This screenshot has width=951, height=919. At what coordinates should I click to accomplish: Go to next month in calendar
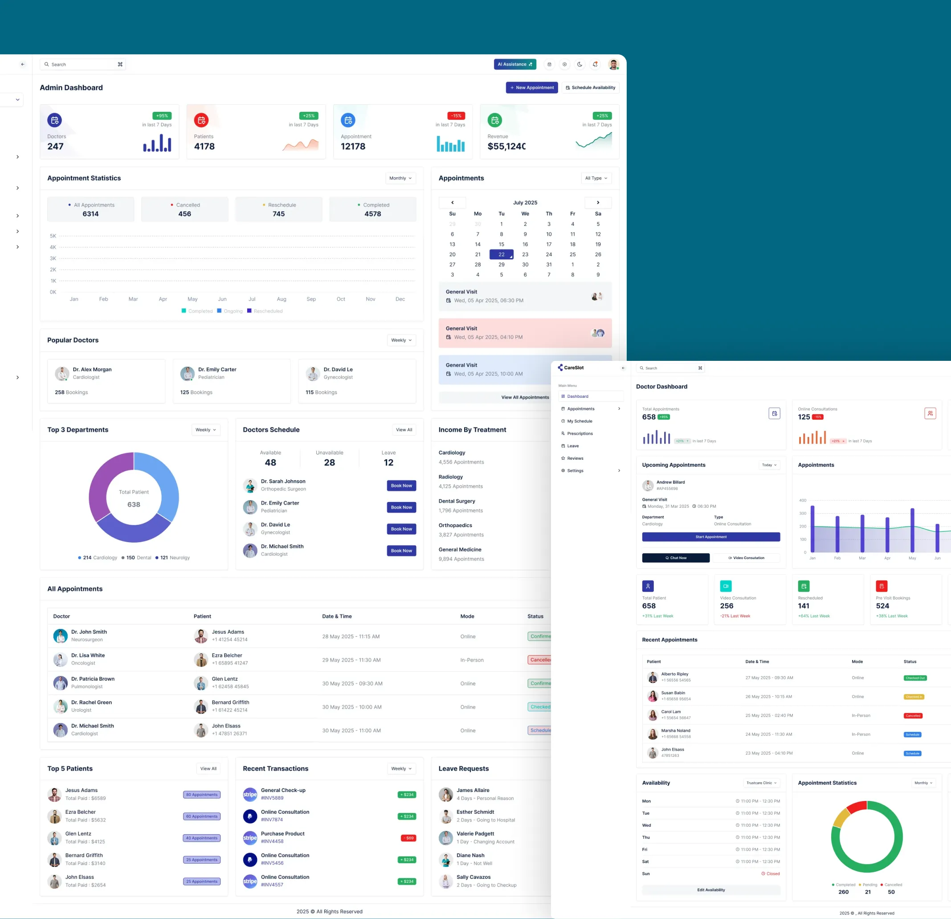(598, 202)
